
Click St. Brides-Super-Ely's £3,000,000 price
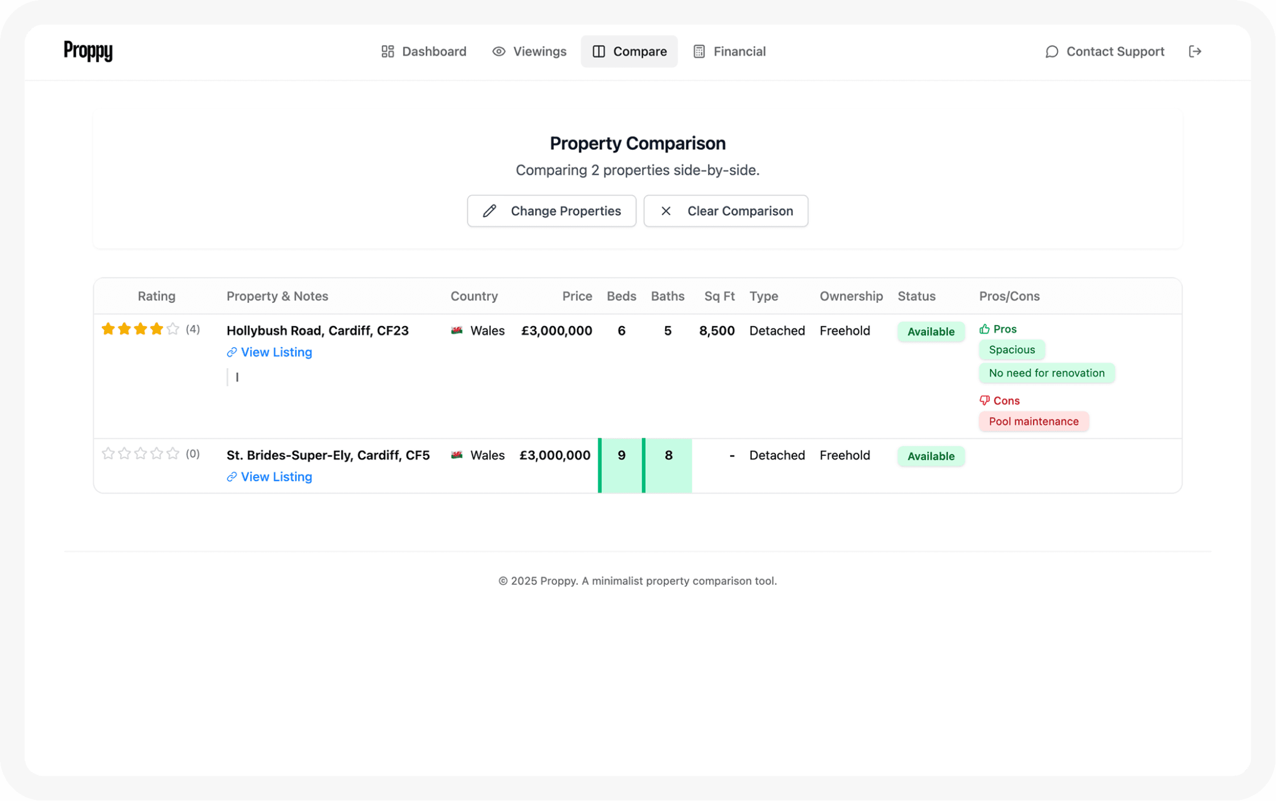click(x=555, y=455)
